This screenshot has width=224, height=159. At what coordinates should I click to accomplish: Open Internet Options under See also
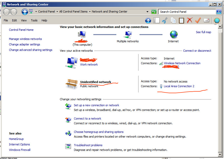click(19, 144)
